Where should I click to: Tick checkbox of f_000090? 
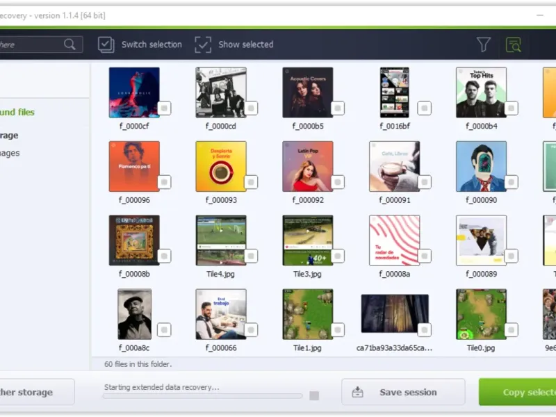click(x=511, y=182)
